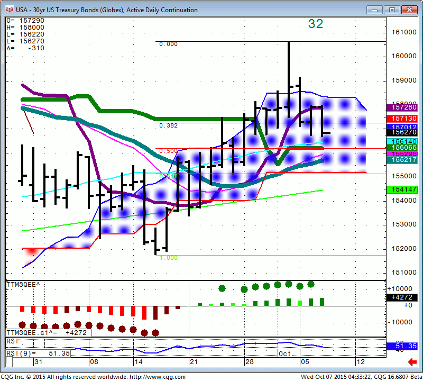Click the L= 156220 low value

point(25,34)
